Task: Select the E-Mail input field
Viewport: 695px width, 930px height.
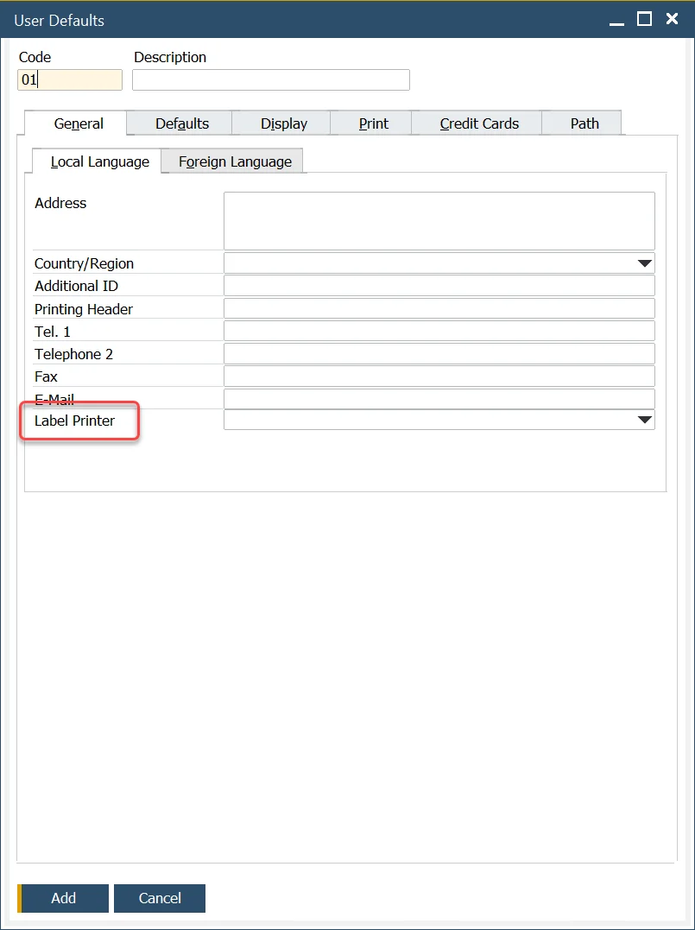Action: 439,399
